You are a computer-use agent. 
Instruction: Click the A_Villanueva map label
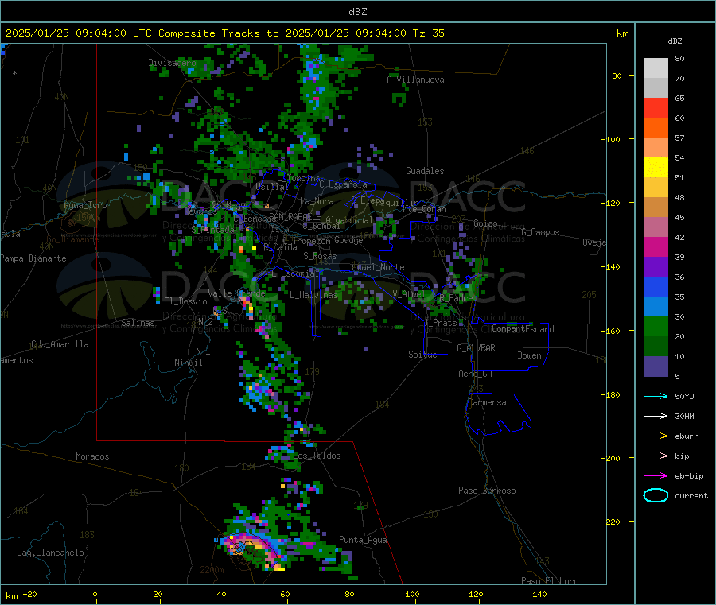coord(415,80)
